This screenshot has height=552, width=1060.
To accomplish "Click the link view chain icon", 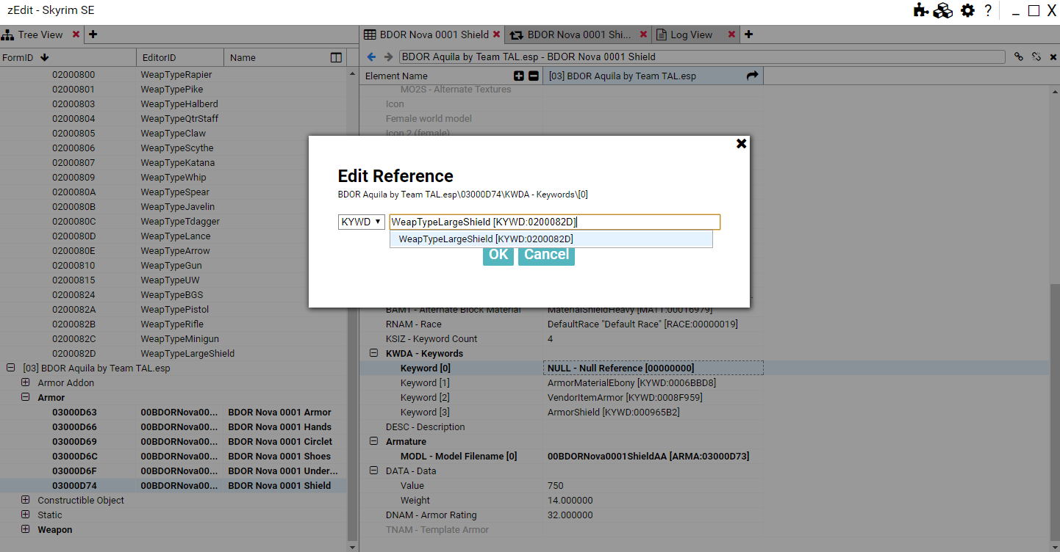I will click(1019, 57).
